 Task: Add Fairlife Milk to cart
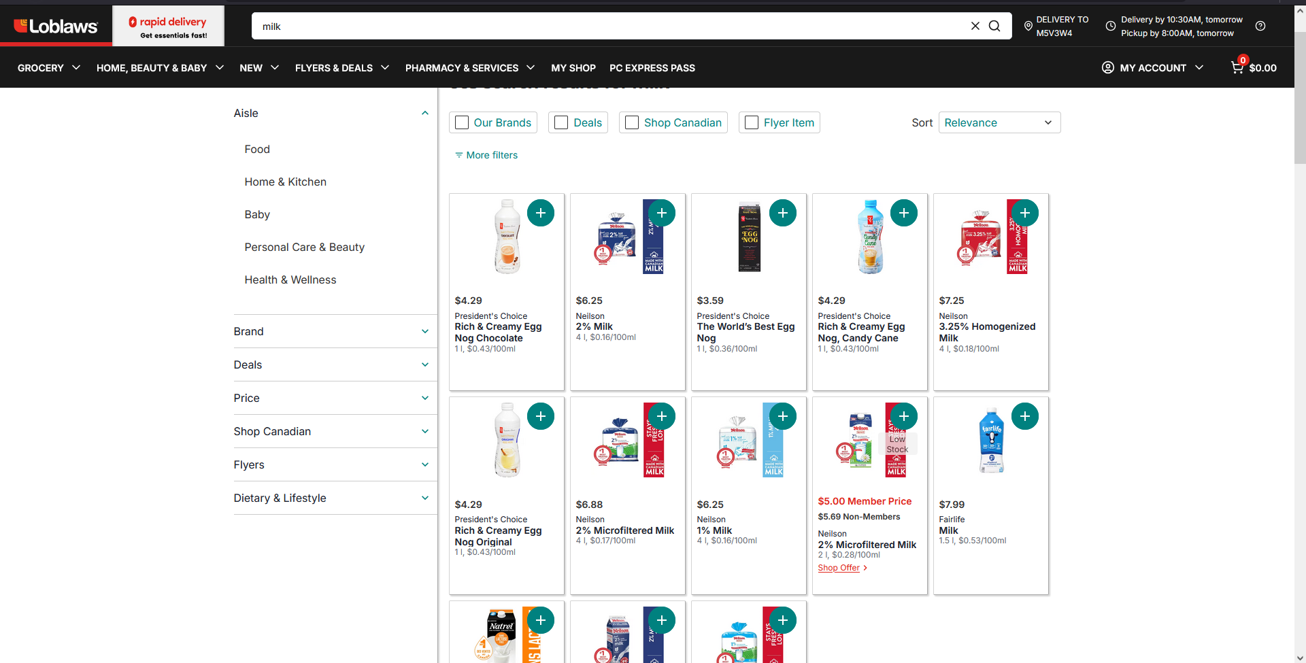[x=1024, y=416]
